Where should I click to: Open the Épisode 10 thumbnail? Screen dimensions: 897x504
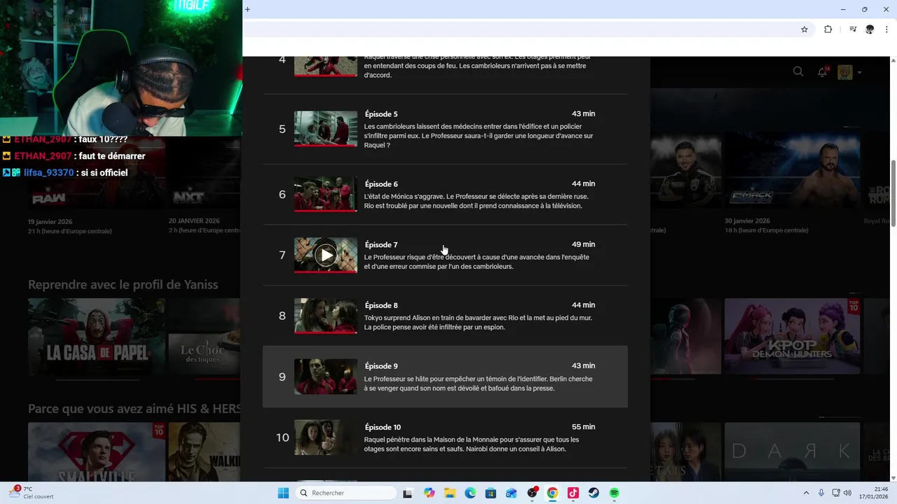326,437
